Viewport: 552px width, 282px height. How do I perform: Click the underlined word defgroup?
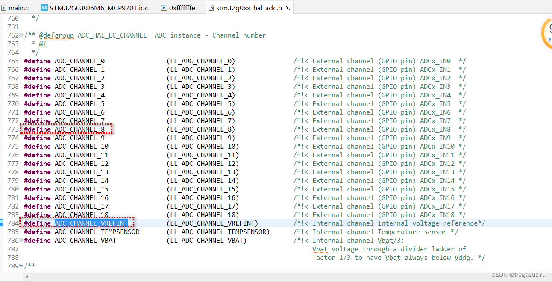pos(59,35)
